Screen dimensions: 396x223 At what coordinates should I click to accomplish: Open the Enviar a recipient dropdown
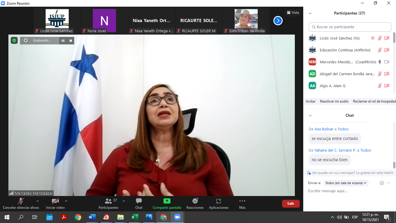pos(346,183)
